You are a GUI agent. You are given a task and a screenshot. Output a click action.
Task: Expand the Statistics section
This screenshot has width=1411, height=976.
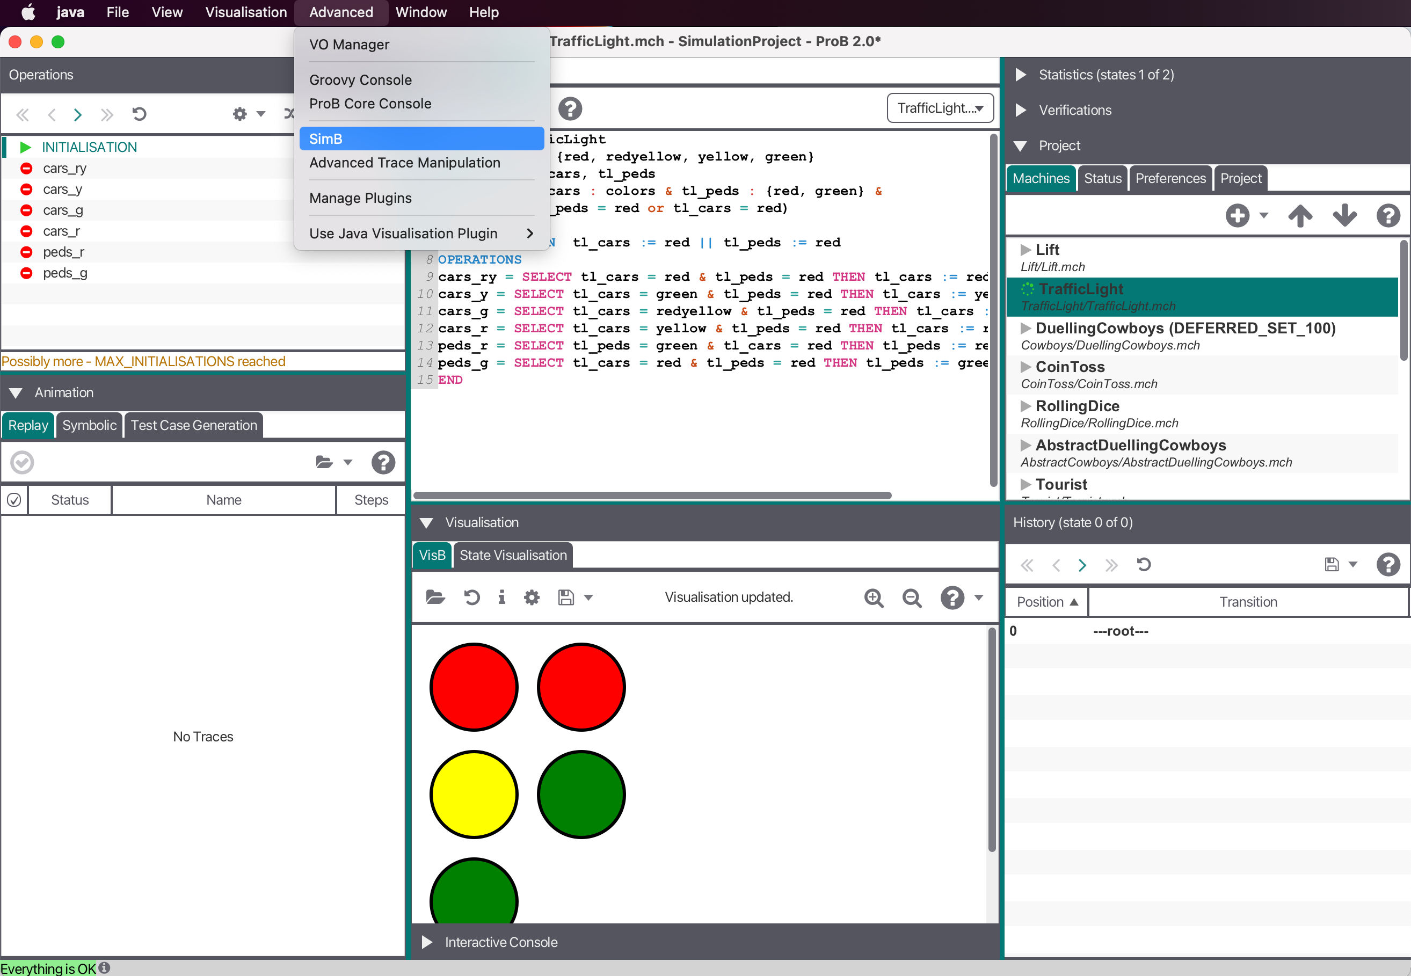1020,75
